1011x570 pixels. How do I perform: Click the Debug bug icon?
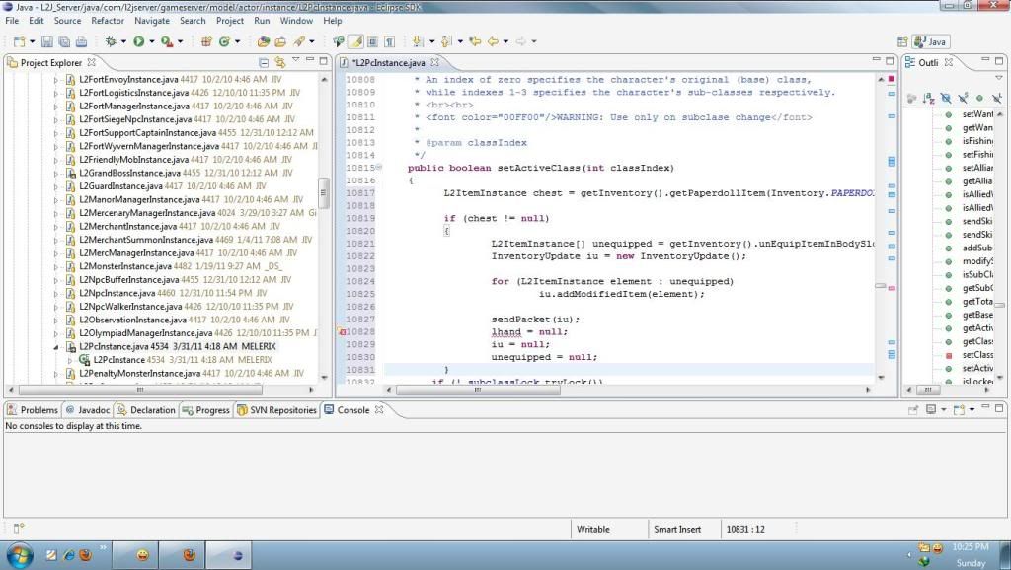coord(110,41)
